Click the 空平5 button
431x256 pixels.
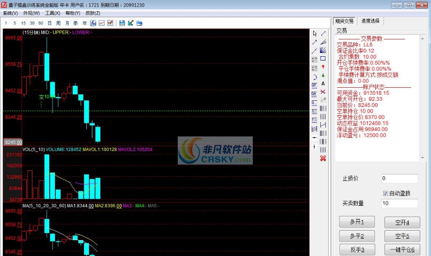[x=402, y=236]
